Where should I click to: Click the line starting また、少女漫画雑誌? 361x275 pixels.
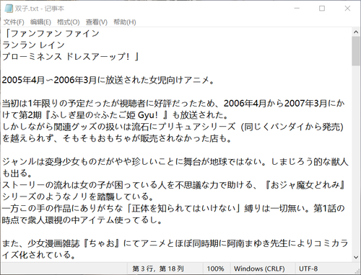(x=175, y=243)
